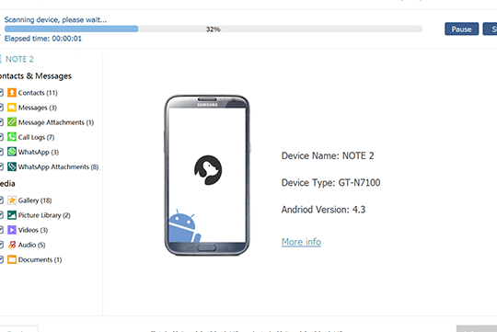Screen dimensions: 497x332
Task: Click the purple Videos icon
Action: pos(12,230)
